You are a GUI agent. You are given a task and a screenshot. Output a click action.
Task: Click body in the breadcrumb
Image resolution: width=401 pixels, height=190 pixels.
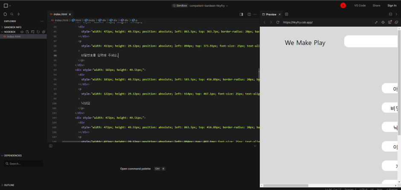point(92,20)
